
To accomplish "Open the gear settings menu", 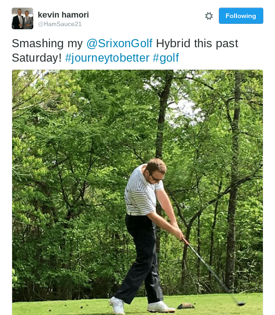I will [209, 16].
